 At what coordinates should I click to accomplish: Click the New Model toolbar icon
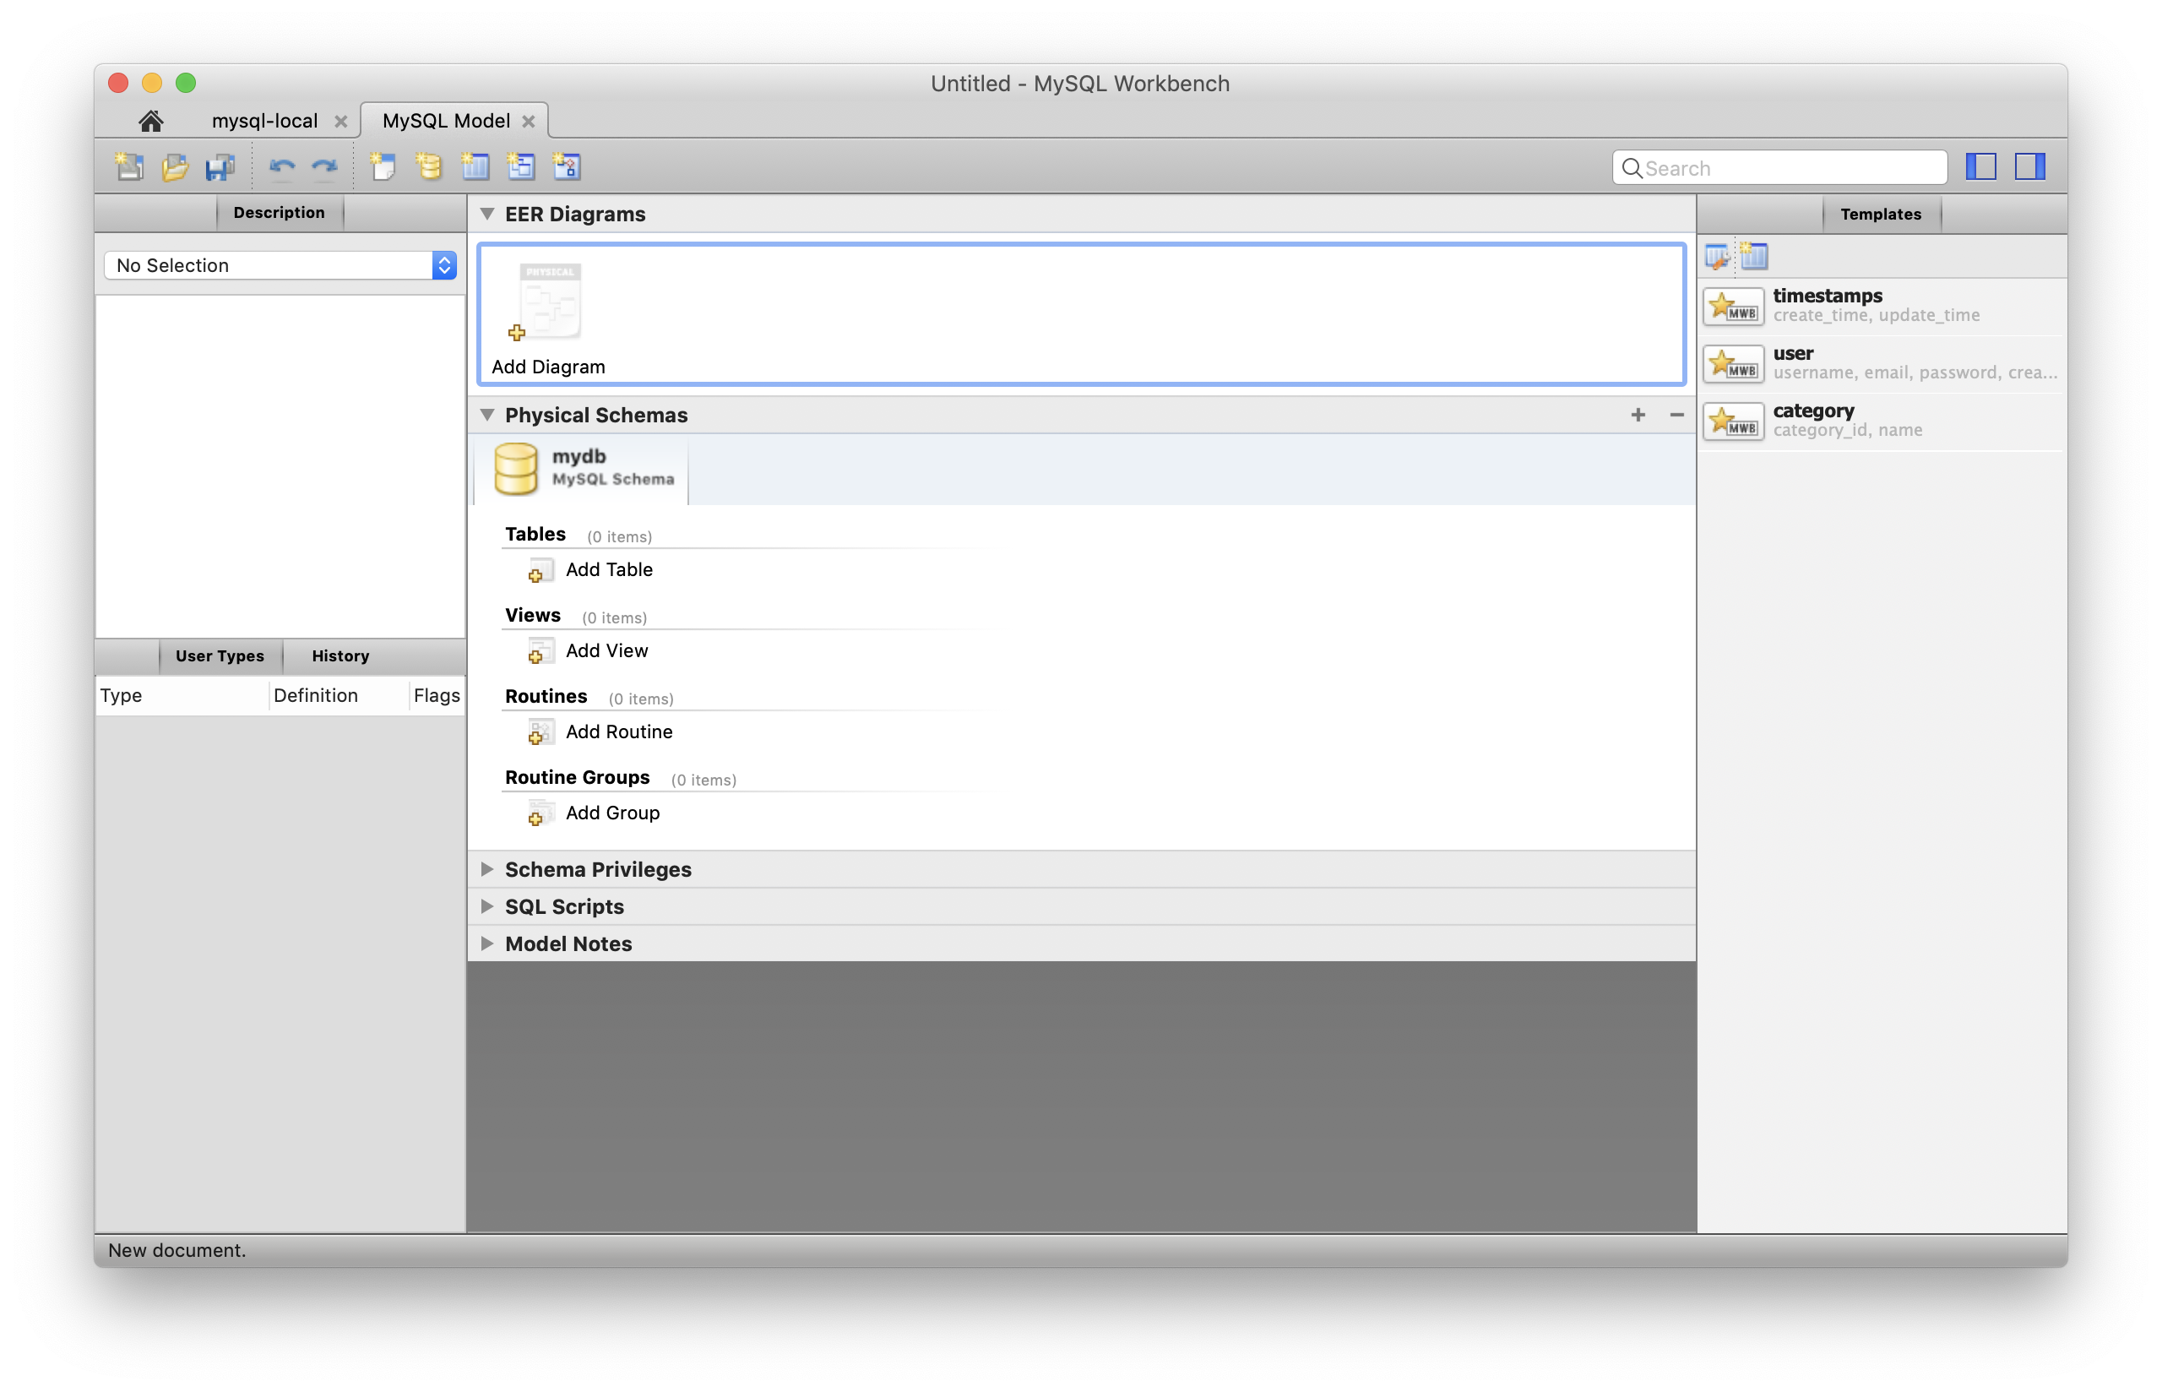coord(129,166)
